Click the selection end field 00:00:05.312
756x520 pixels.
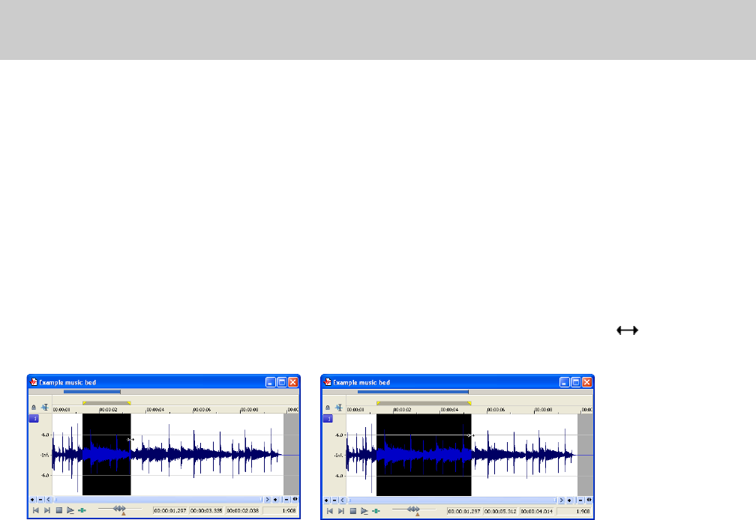click(x=500, y=511)
